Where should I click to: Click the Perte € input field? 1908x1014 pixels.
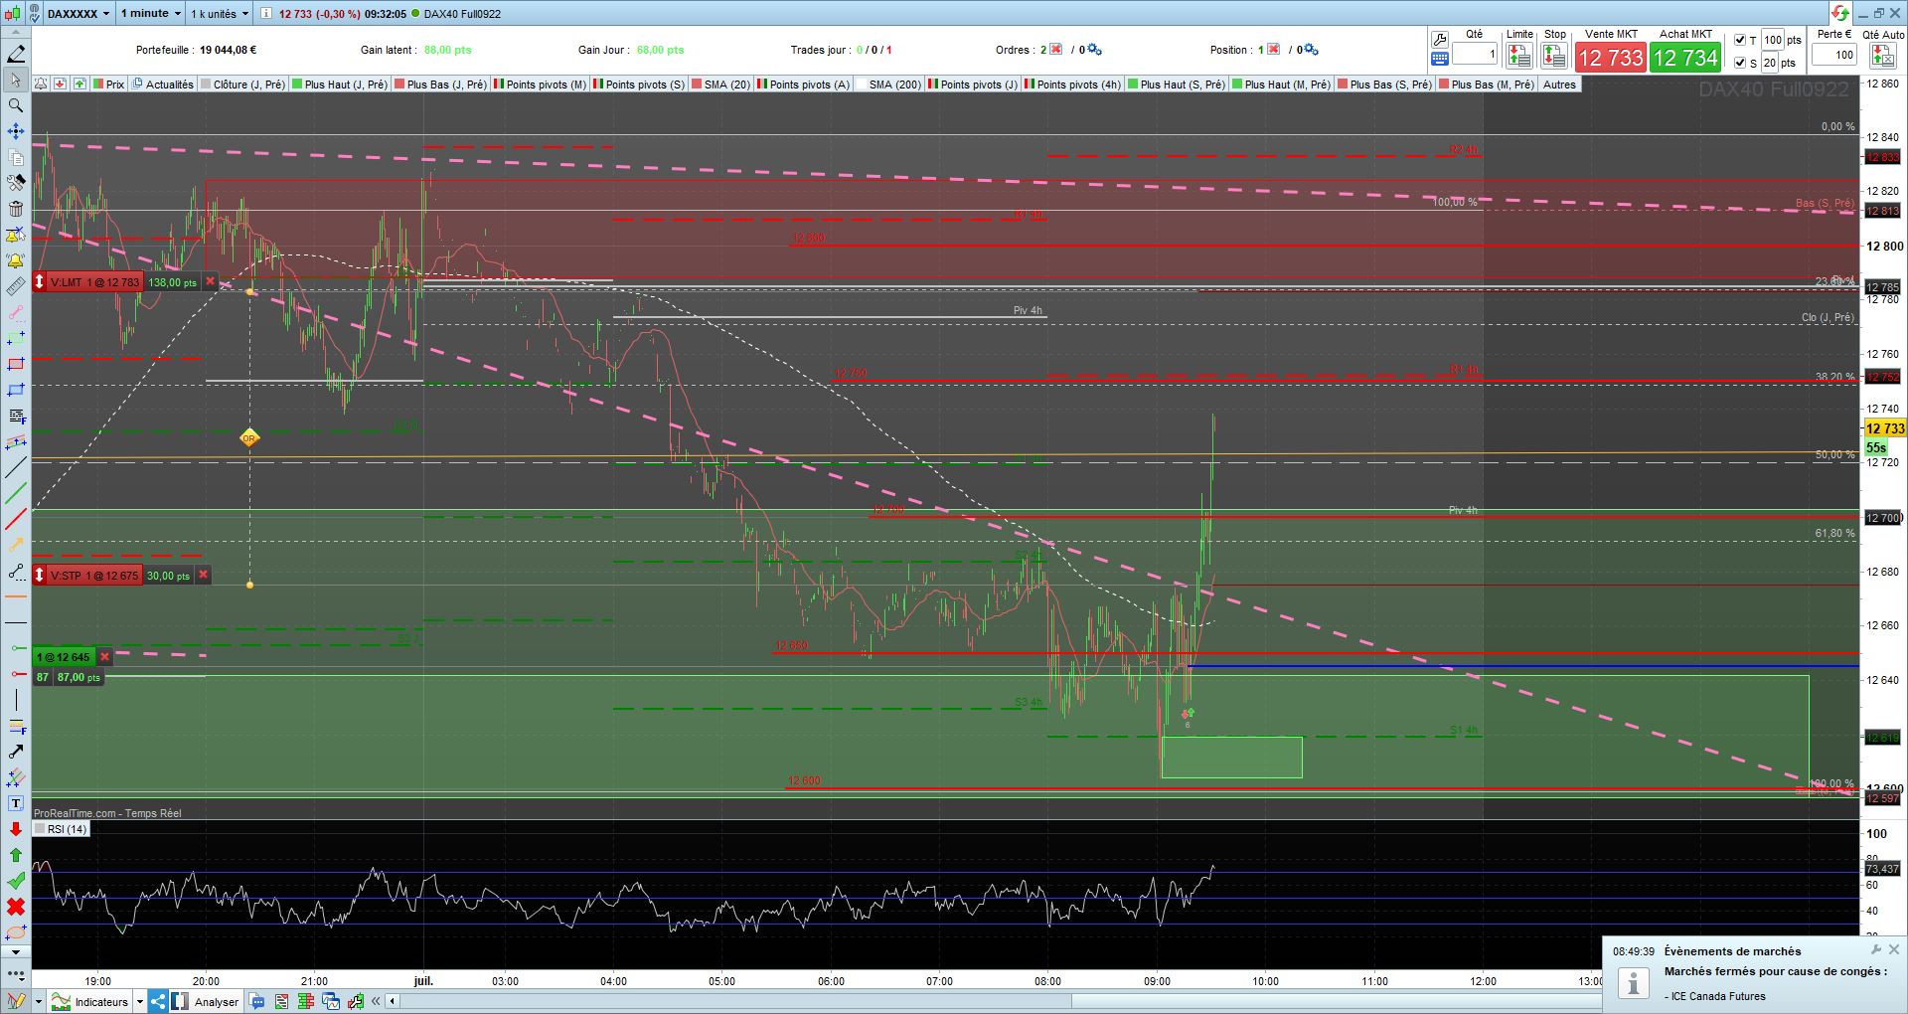click(1834, 55)
